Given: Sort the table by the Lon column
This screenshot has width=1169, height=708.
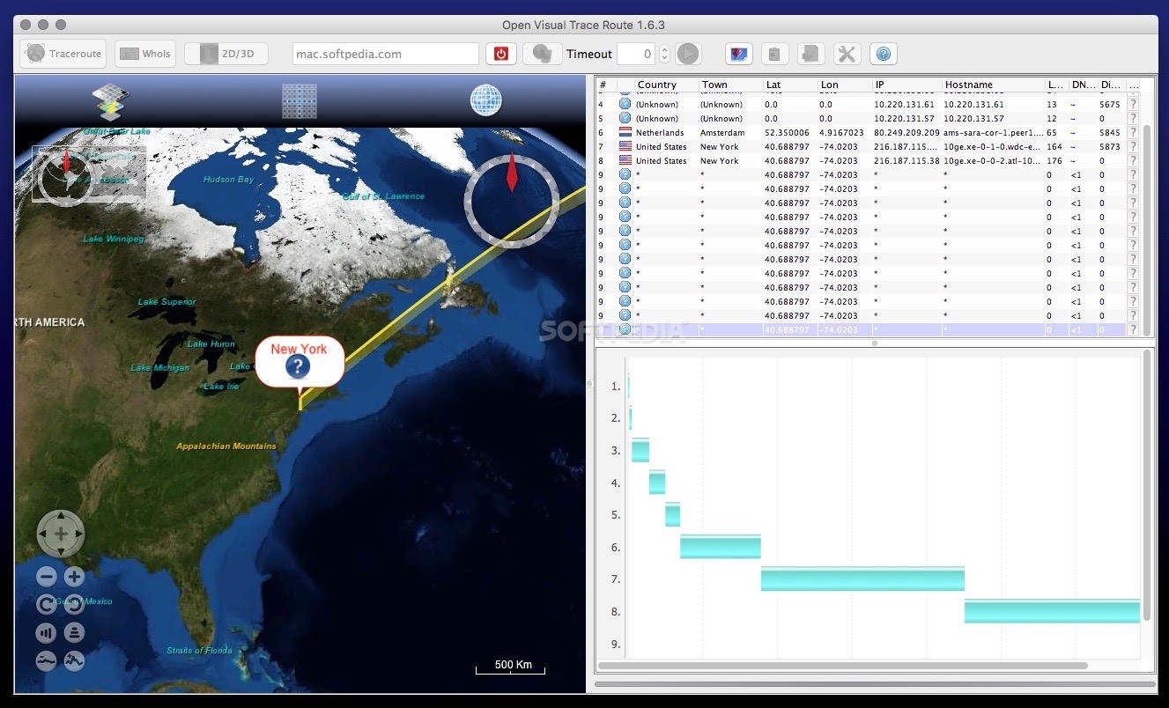Looking at the screenshot, I should coord(844,85).
